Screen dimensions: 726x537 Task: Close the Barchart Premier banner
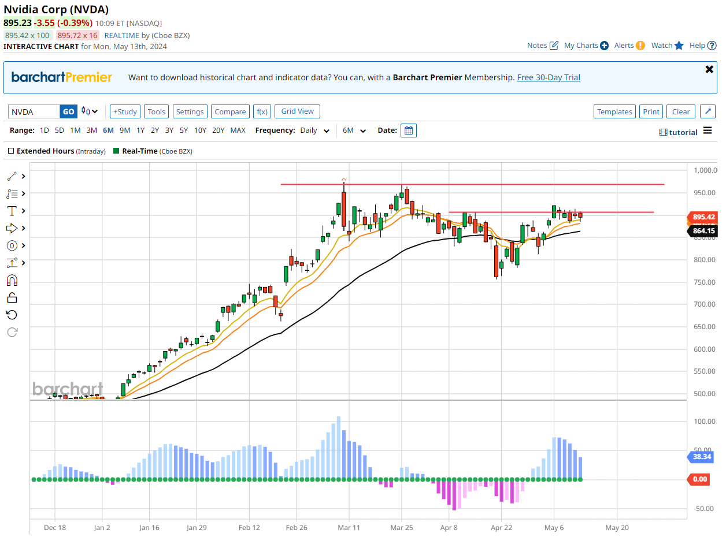[709, 69]
